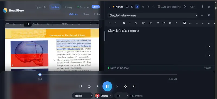The height and width of the screenshot is (99, 217).
Task: Click the down chevron in notes editor
Action: coord(209,55)
